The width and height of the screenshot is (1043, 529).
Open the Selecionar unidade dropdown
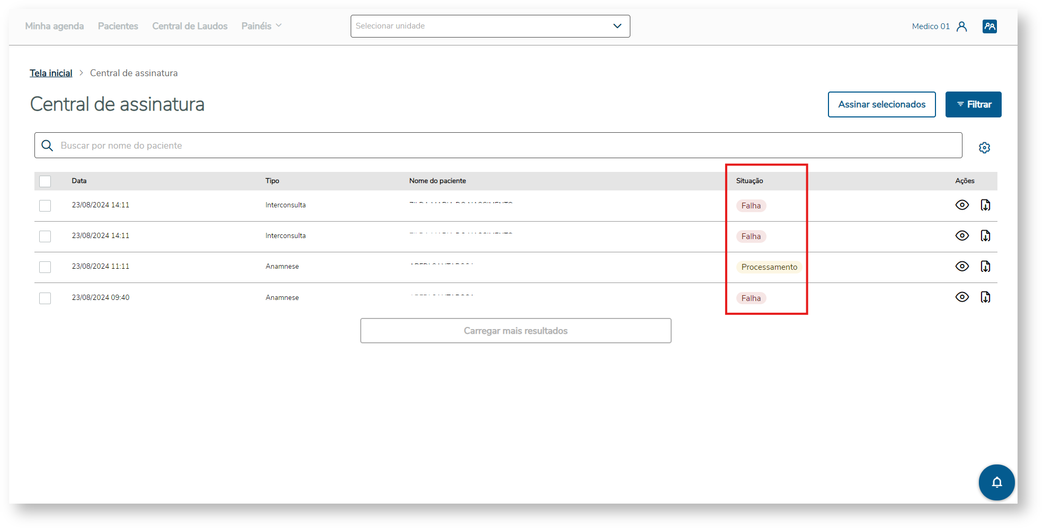[x=490, y=26]
